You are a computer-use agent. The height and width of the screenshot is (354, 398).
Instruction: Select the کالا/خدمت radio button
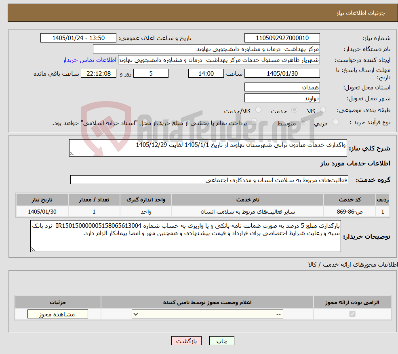point(258,110)
